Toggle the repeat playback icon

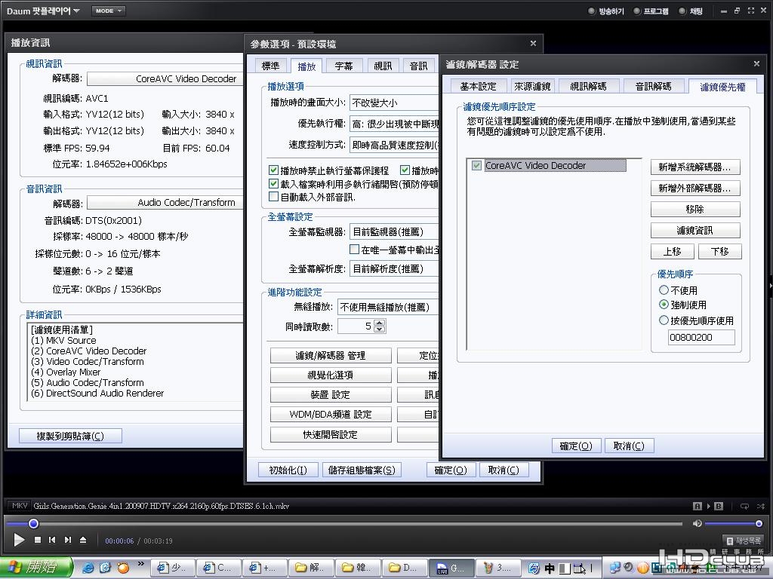tap(744, 506)
